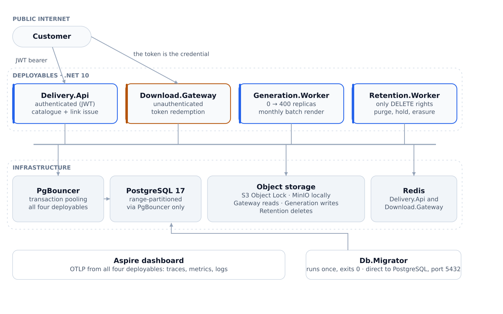Select the Redis infrastructure box
This screenshot has height=314, width=503.
pyautogui.click(x=414, y=199)
